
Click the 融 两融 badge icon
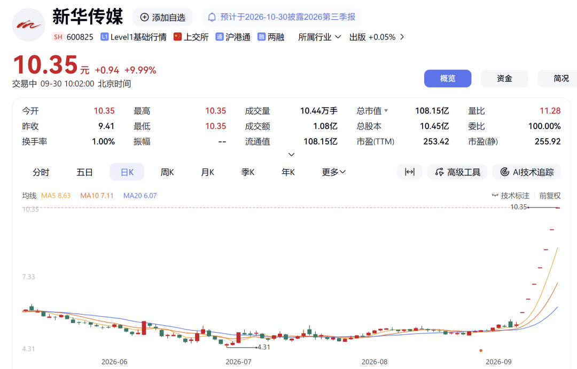[261, 37]
